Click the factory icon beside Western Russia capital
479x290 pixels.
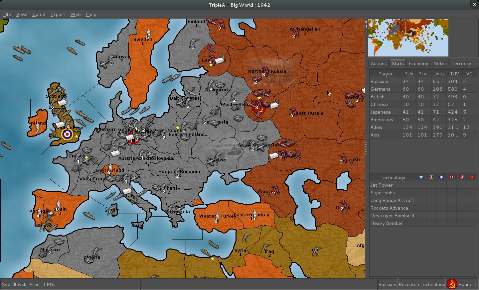[274, 104]
